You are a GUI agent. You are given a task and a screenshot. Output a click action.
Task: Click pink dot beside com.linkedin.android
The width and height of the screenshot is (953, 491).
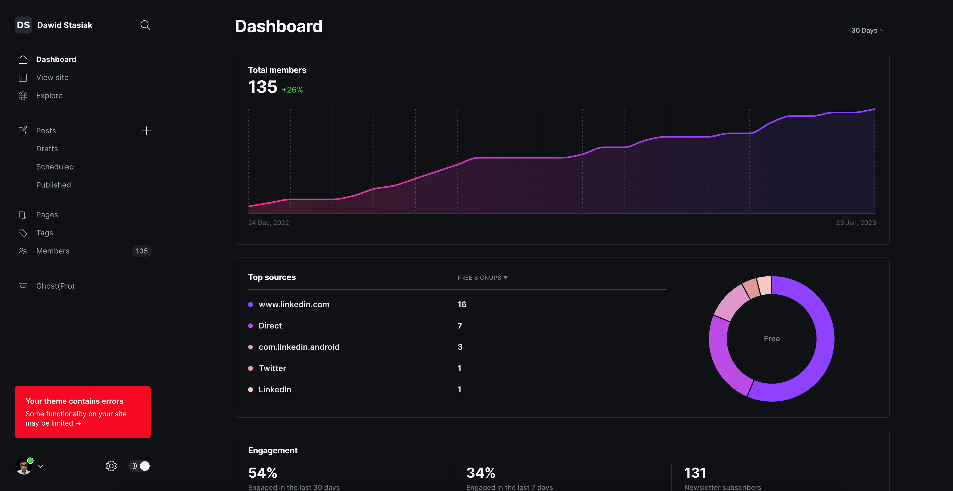click(250, 347)
